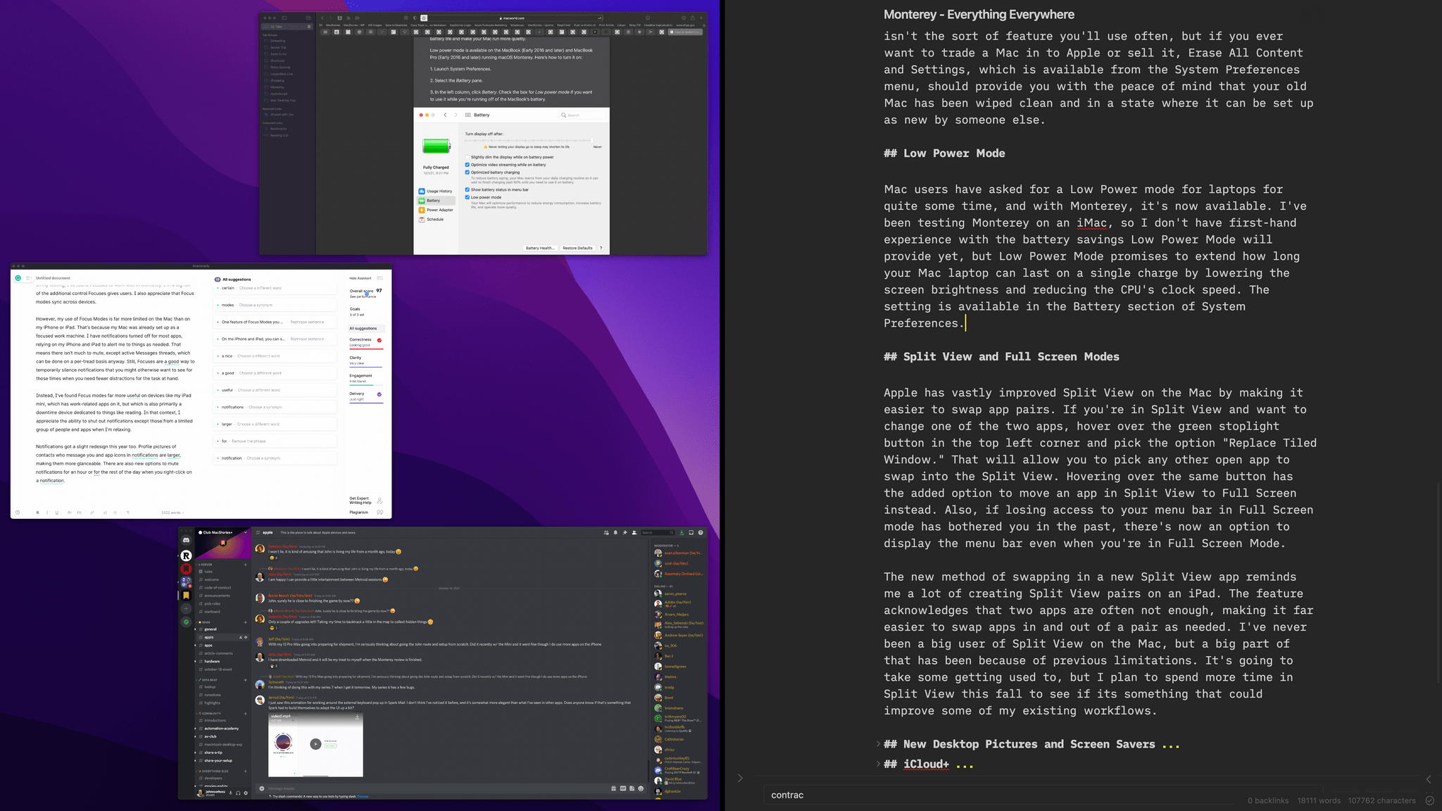Image resolution: width=1442 pixels, height=811 pixels.
Task: Open new tab with Safari plus icon
Action: point(701,18)
